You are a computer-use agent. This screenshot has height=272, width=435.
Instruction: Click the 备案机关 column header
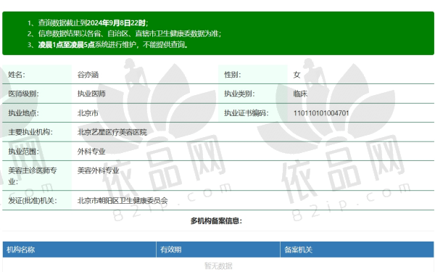click(357, 250)
